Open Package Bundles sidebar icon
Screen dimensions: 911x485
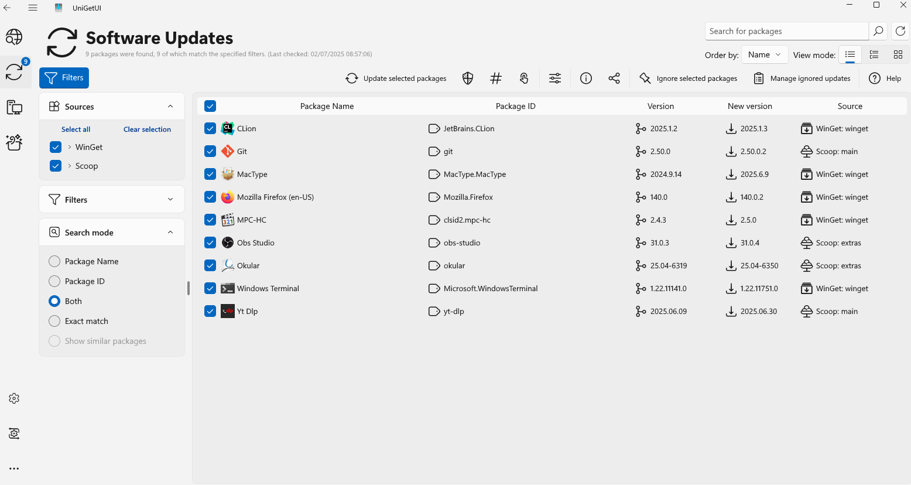tap(14, 142)
